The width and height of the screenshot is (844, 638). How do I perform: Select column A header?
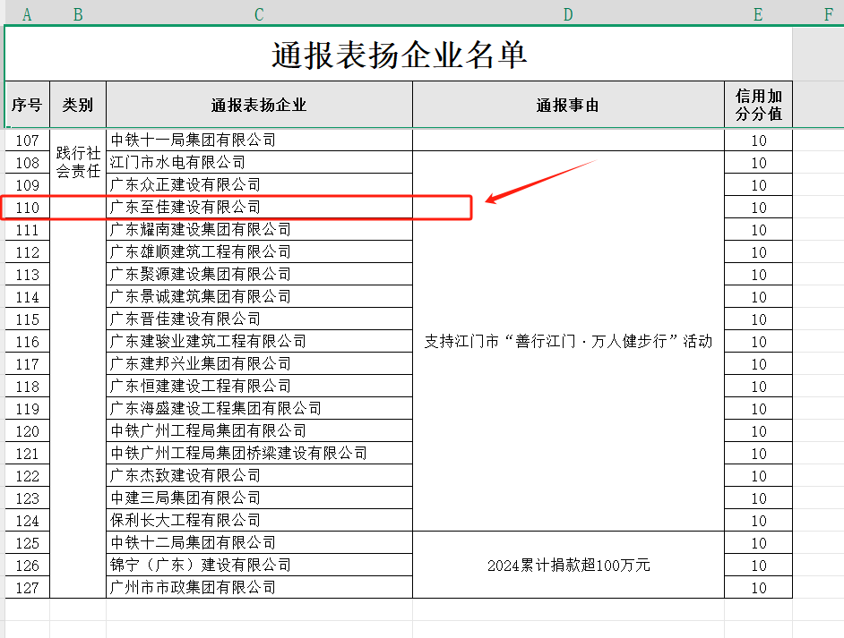[27, 13]
